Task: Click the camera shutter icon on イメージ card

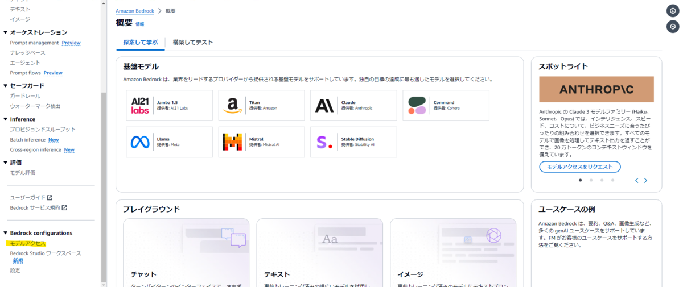Action: pos(493,235)
